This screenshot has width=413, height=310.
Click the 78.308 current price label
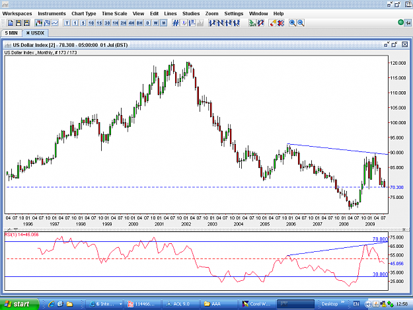(x=396, y=188)
